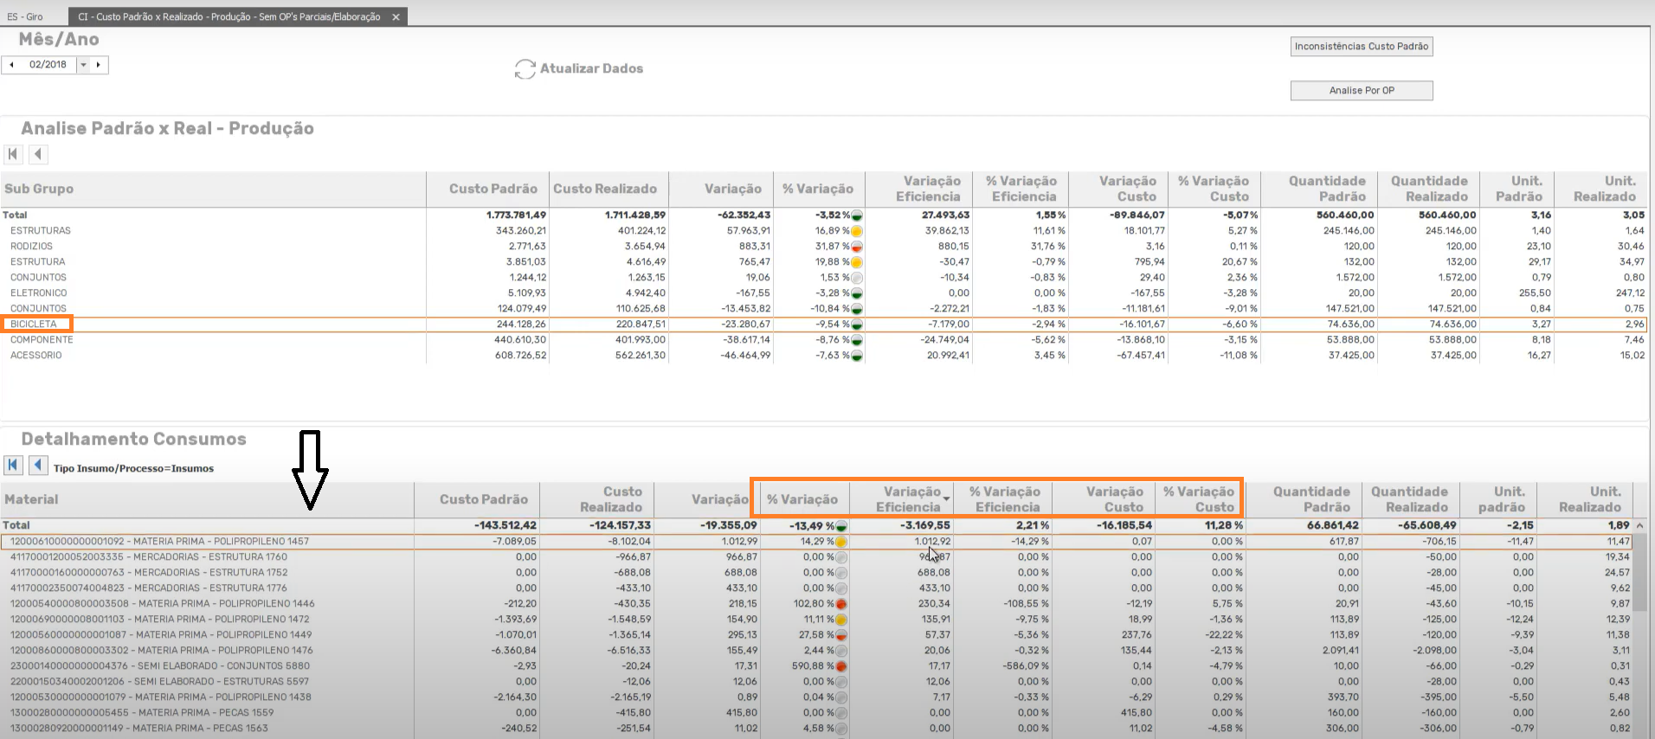Step to the next month

point(99,65)
